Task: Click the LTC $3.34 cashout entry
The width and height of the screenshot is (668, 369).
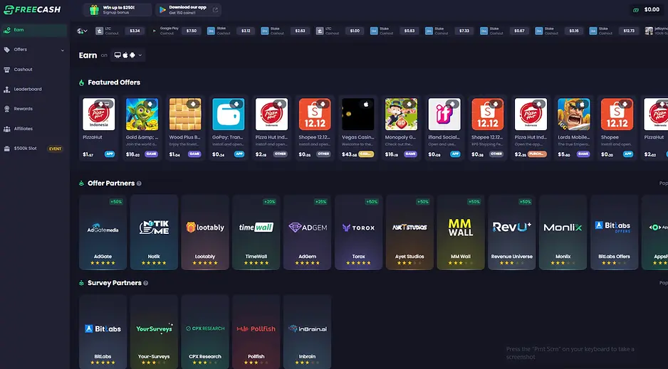Action: 120,31
